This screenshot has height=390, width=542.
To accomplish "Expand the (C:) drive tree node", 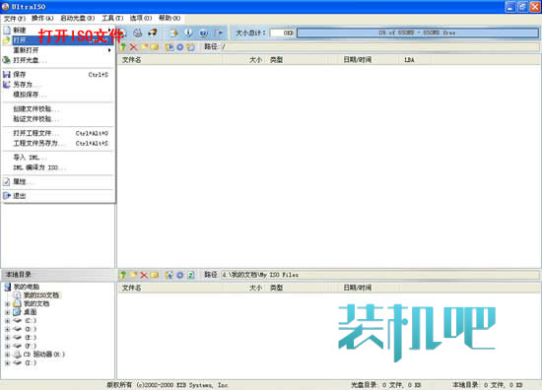I will click(x=7, y=321).
